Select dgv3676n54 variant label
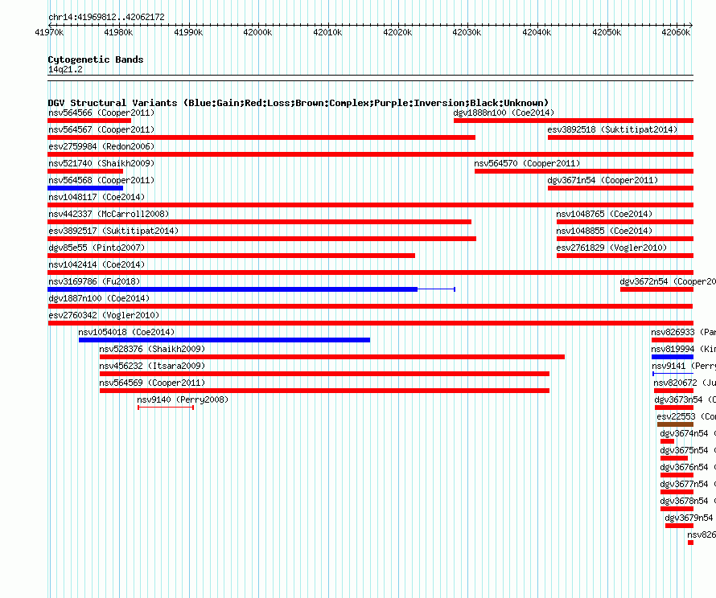716x598 pixels. [x=688, y=467]
